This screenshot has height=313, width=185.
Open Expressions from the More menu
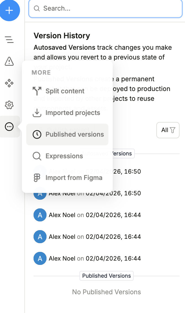pos(64,156)
